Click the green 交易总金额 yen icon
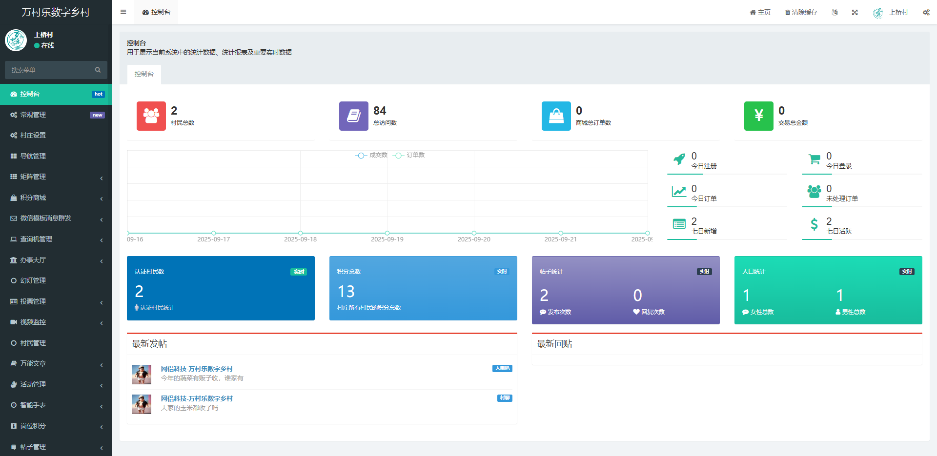 point(758,116)
